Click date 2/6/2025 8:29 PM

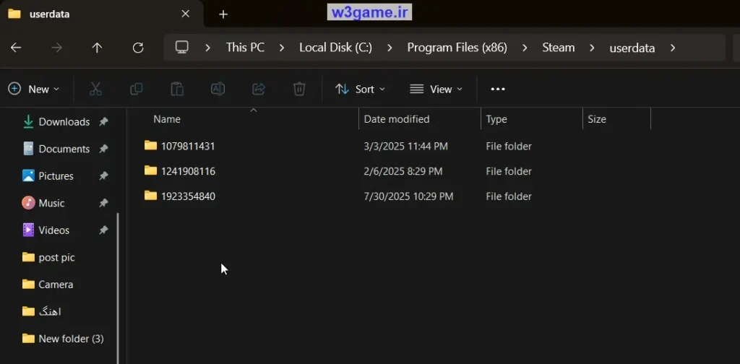coord(403,171)
